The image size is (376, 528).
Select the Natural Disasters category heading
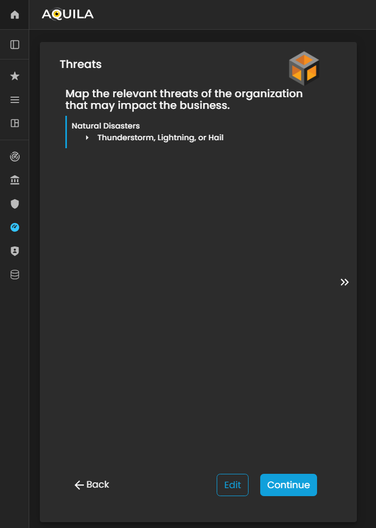[106, 126]
